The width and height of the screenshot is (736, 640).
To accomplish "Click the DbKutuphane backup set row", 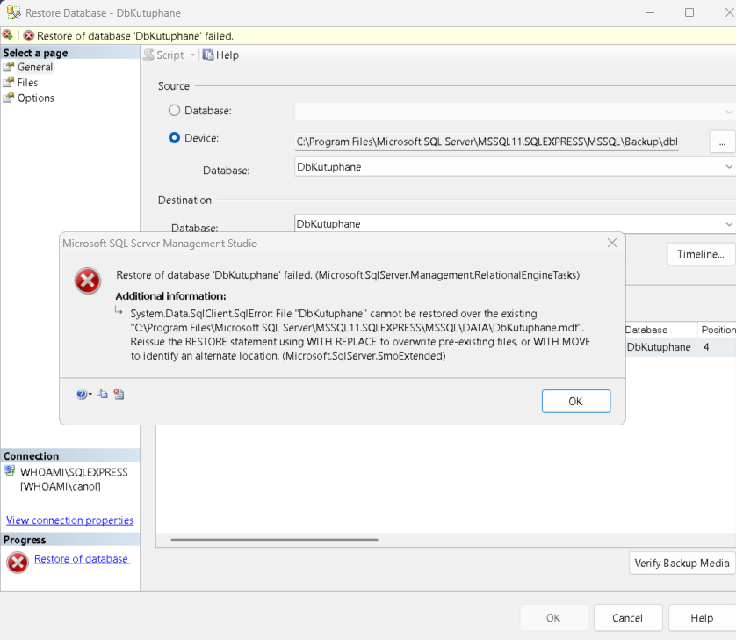I will point(681,347).
